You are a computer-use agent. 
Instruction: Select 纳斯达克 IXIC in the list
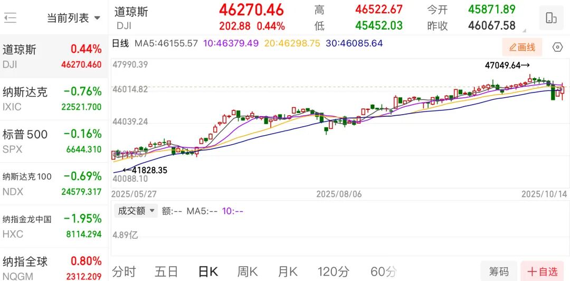pyautogui.click(x=53, y=99)
